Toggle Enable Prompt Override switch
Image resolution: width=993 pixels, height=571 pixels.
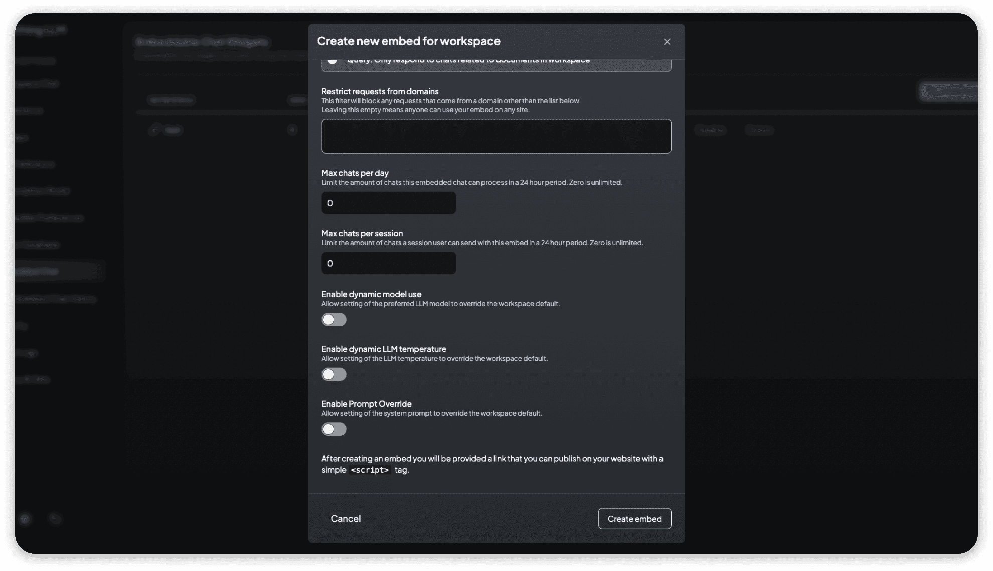point(334,429)
